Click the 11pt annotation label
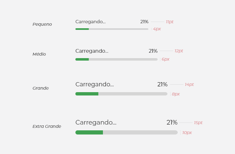Viewport: 235px width, 154px height. [x=170, y=22]
